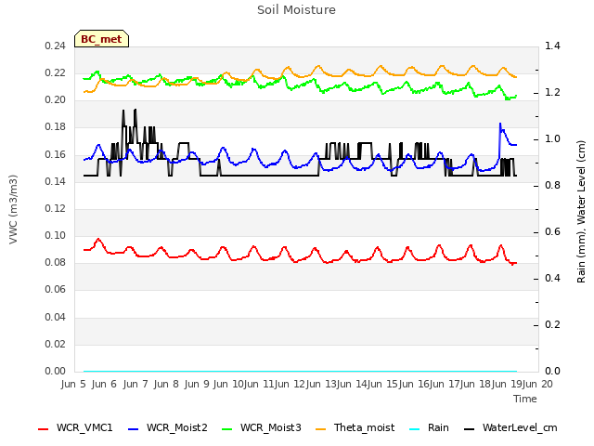Click the Jun 9 date tick label
594x446 pixels.
coord(197,384)
